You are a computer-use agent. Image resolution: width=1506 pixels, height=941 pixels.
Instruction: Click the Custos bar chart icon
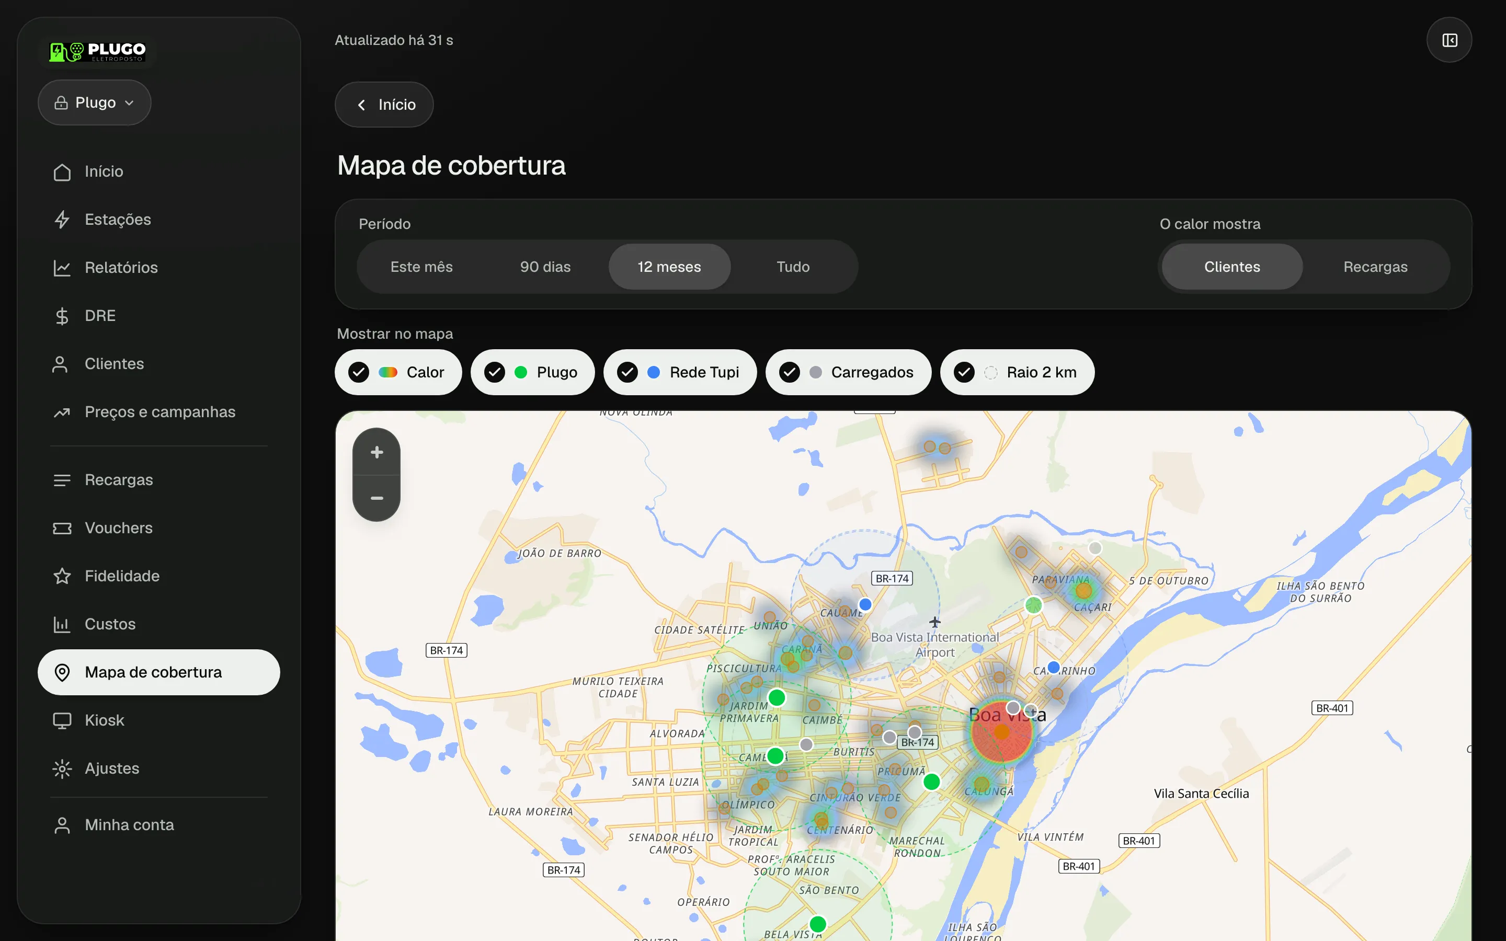coord(62,624)
